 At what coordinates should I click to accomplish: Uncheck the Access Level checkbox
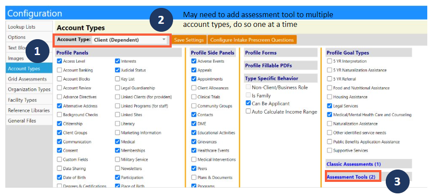pos(60,61)
